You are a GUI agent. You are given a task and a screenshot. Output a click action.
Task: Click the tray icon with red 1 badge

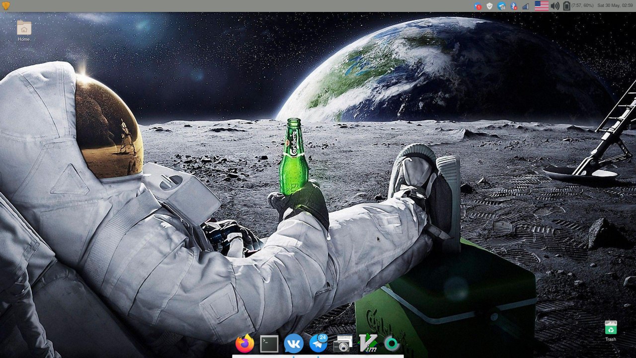478,6
